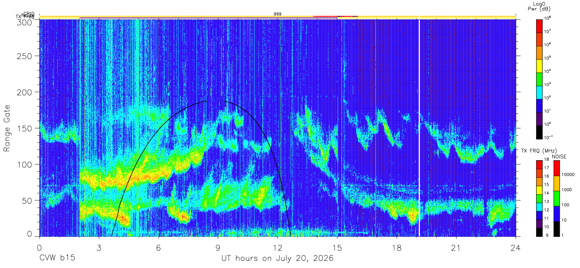Select the black segment of Lag0 Pwr colorbar
Screen dimensions: 580x268
pos(539,131)
